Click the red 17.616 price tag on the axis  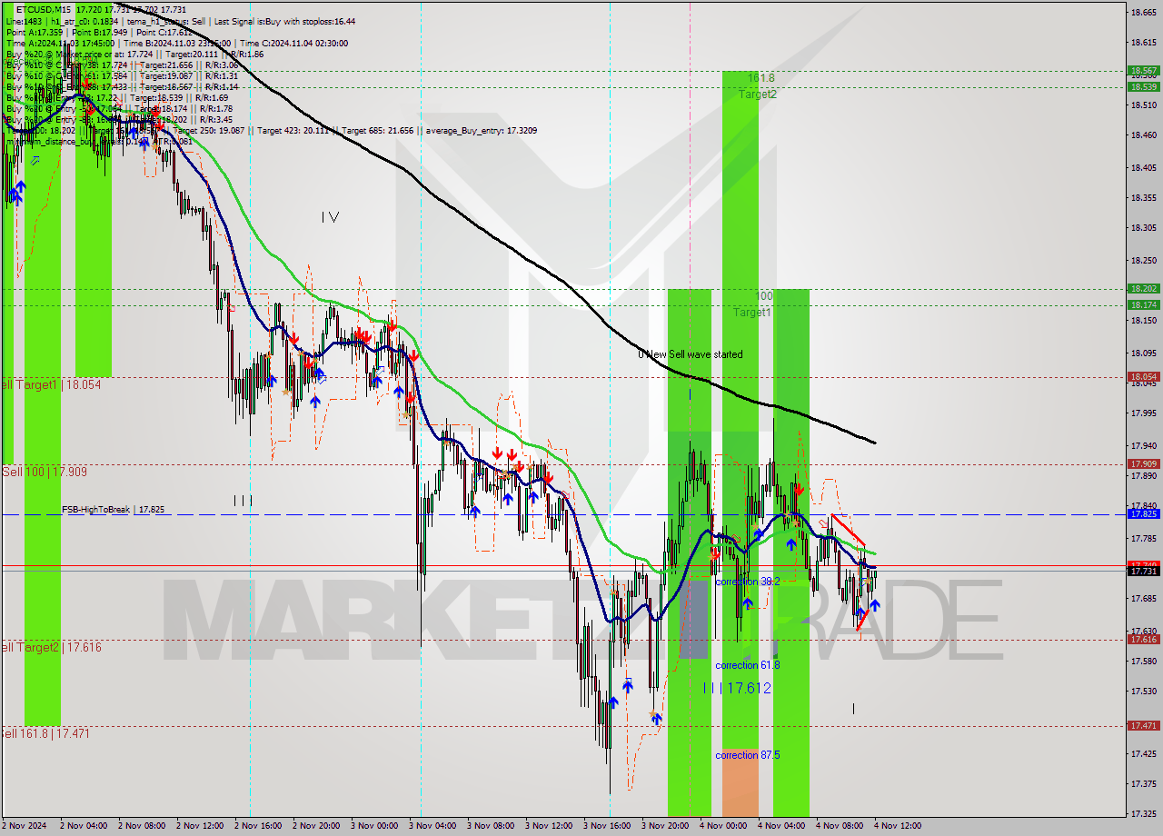[1143, 639]
